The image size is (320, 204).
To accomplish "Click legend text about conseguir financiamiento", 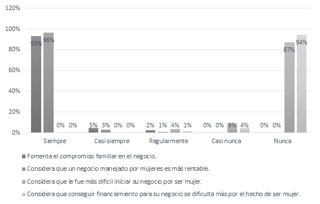I will (164, 194).
